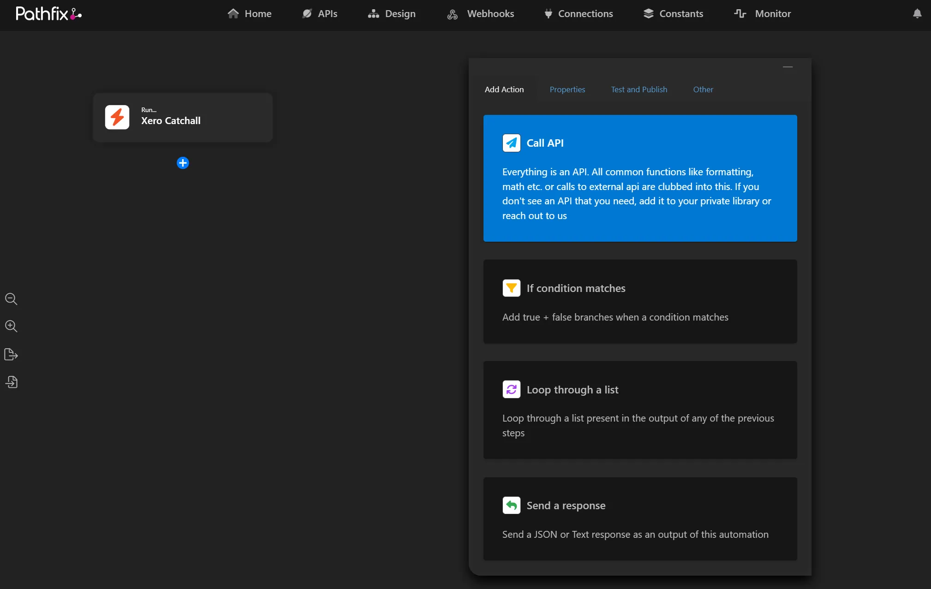Open the Design section
Viewport: 931px width, 589px height.
pyautogui.click(x=392, y=14)
